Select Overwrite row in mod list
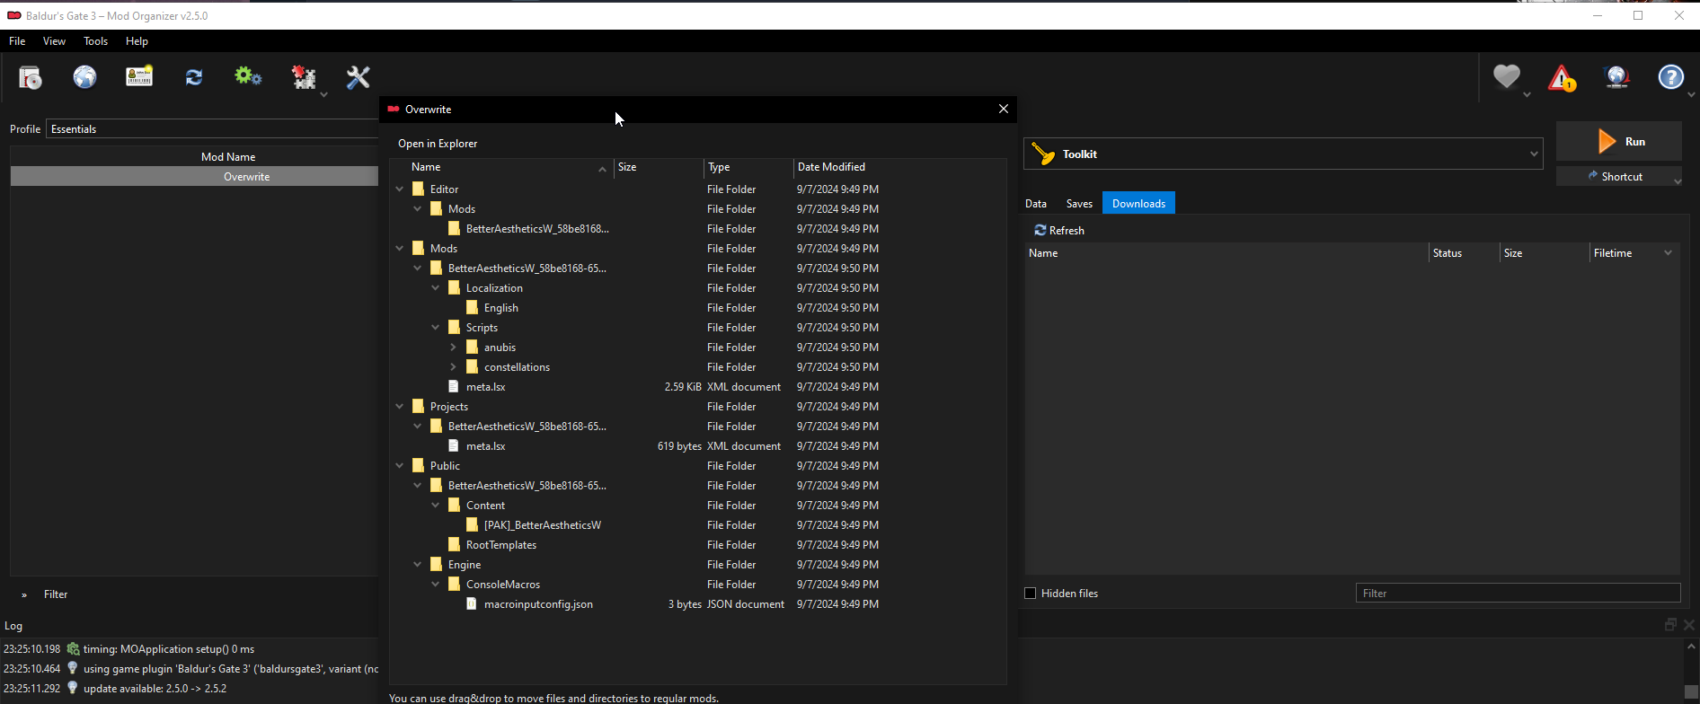Image resolution: width=1700 pixels, height=704 pixels. click(194, 177)
